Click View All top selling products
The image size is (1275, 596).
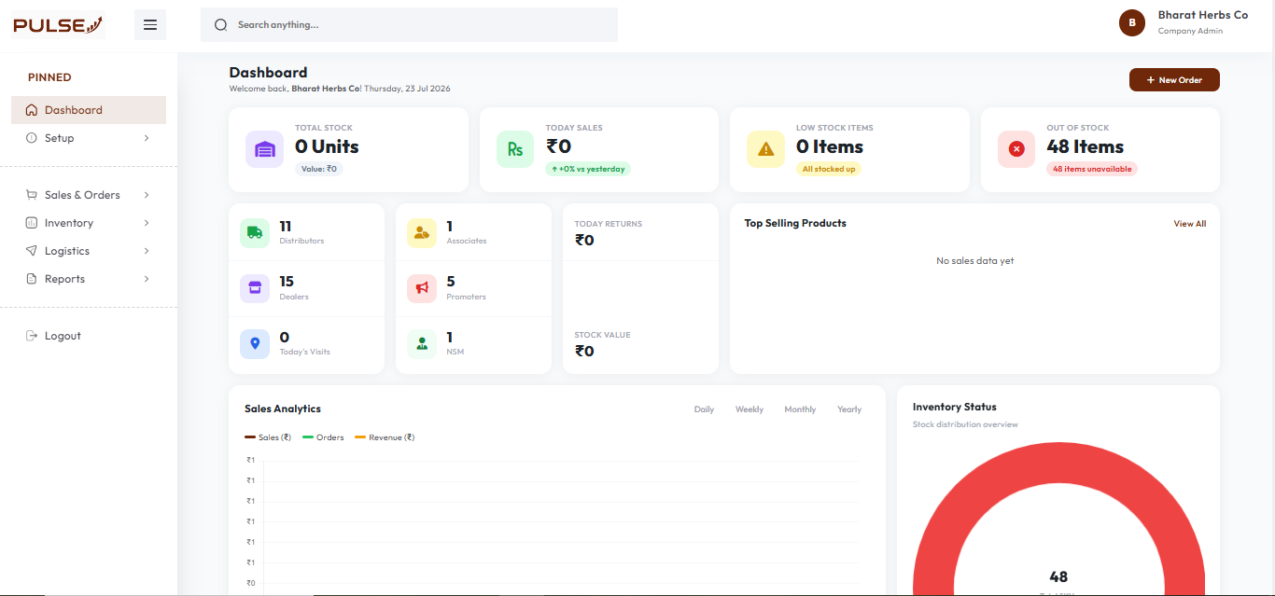(x=1190, y=224)
